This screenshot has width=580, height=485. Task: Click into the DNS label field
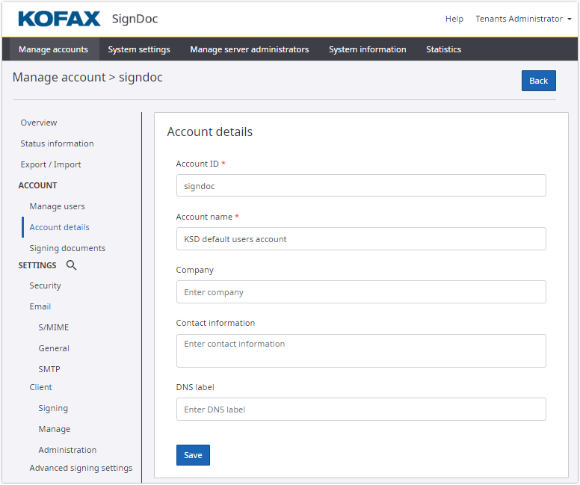pyautogui.click(x=361, y=410)
